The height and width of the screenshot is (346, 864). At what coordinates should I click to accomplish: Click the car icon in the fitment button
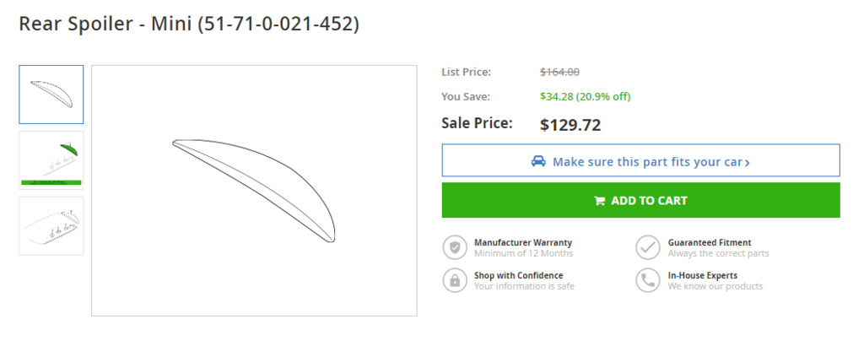[538, 161]
